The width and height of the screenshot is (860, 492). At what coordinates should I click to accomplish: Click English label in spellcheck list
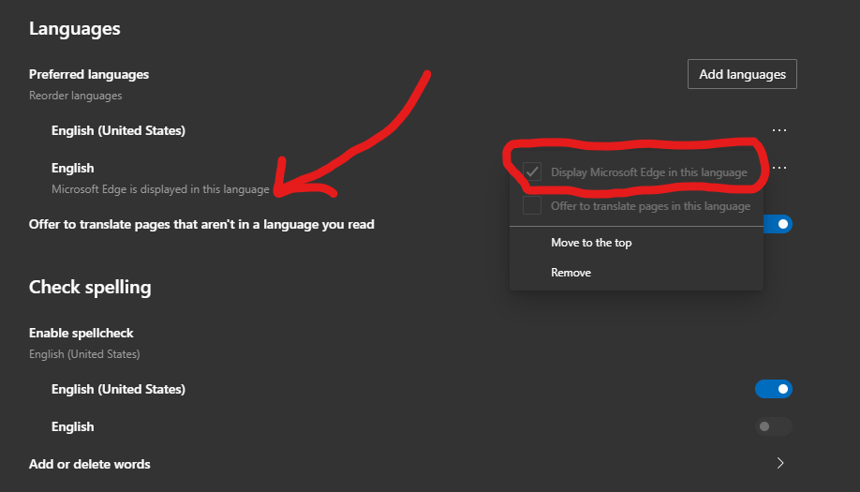(x=72, y=426)
